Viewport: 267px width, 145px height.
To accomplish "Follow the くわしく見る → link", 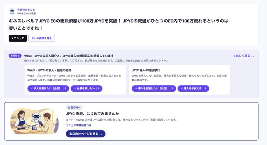I will point(243,56).
